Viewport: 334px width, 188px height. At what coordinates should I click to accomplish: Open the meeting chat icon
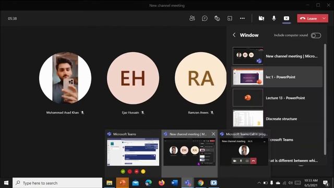[x=205, y=18]
